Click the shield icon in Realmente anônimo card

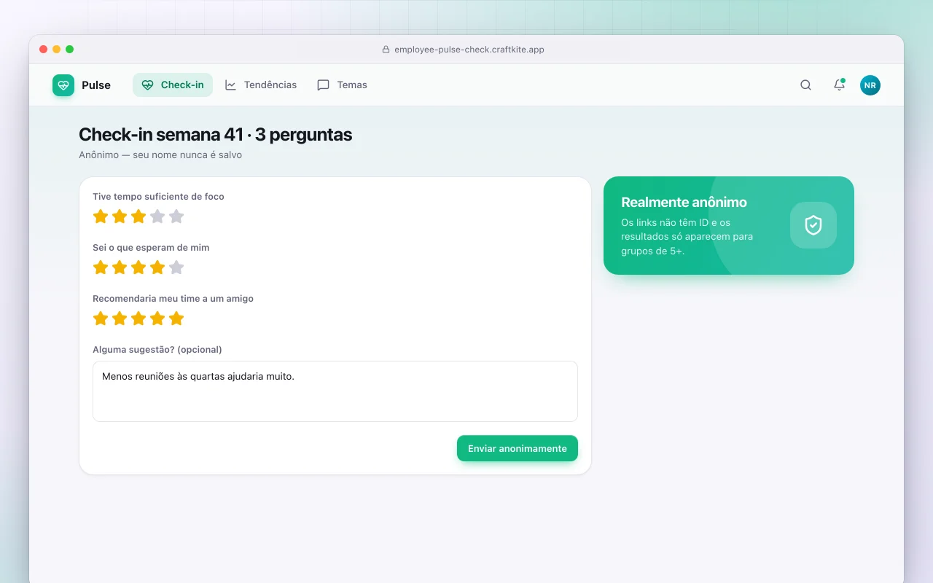[x=813, y=225]
